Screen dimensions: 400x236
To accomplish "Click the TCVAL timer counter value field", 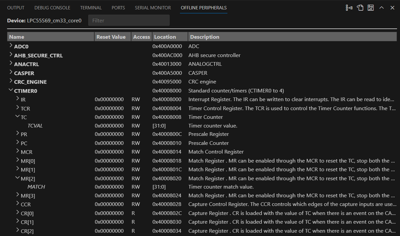I will point(34,126).
